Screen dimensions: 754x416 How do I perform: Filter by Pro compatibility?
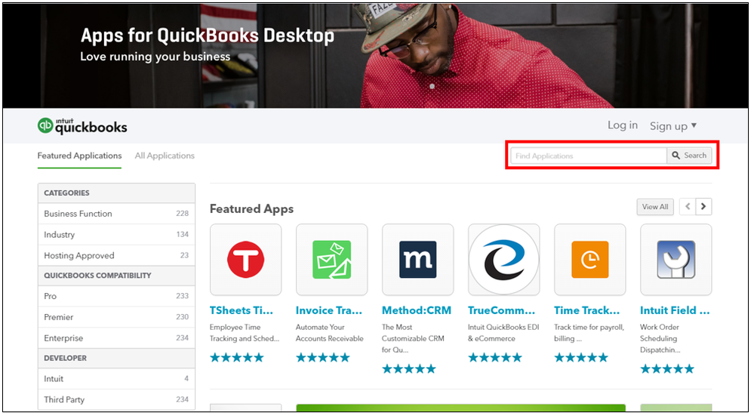[116, 296]
